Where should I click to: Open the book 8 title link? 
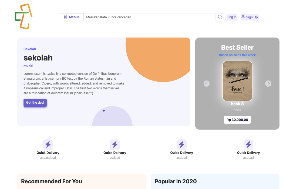pyautogui.click(x=237, y=104)
